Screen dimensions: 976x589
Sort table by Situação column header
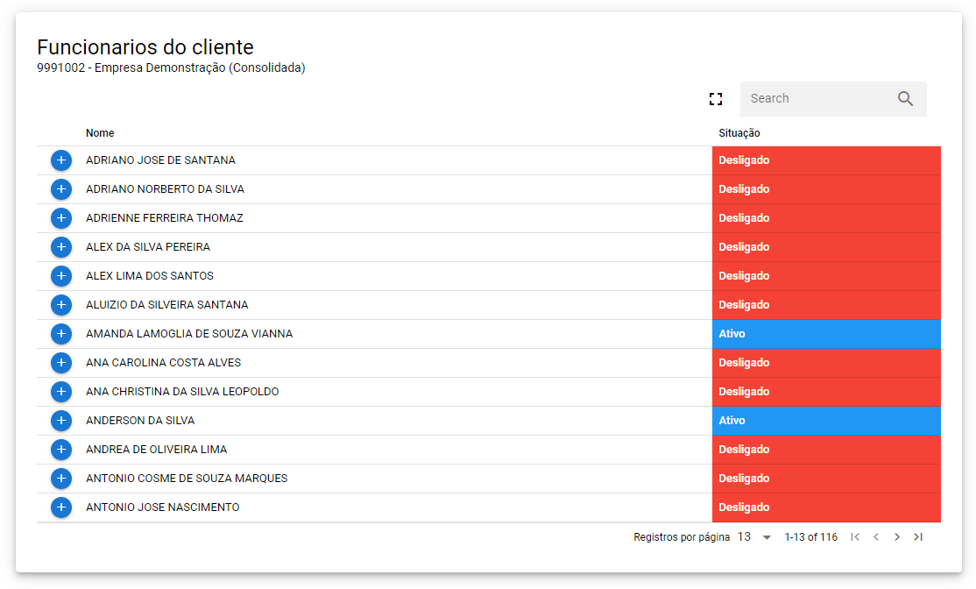(739, 133)
